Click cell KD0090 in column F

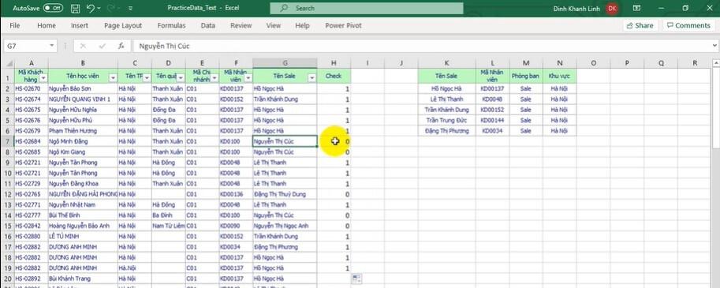coord(236,226)
